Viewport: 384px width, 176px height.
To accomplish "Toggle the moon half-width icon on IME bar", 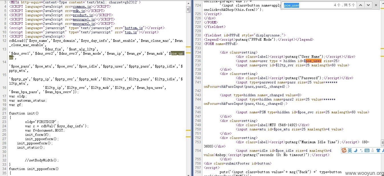I will click(x=355, y=150).
